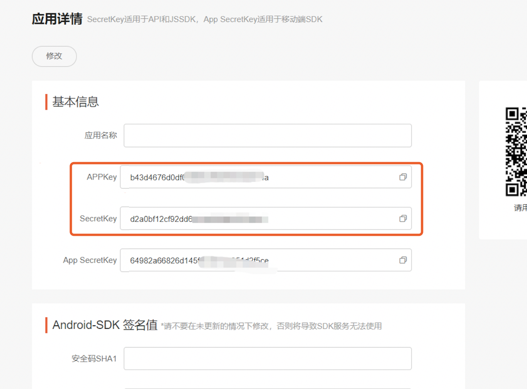
Task: Select the SecretKey text field
Action: (328, 219)
